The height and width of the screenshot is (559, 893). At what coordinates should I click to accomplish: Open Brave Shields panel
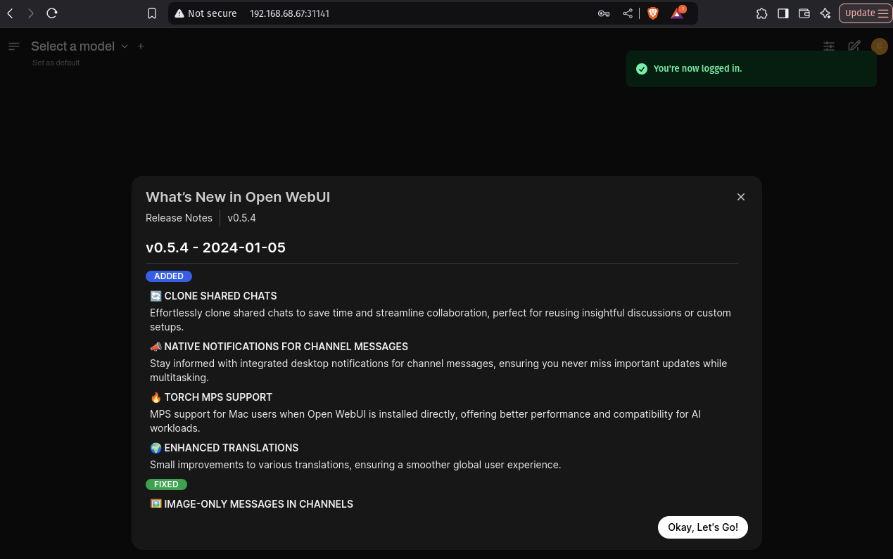click(x=652, y=13)
